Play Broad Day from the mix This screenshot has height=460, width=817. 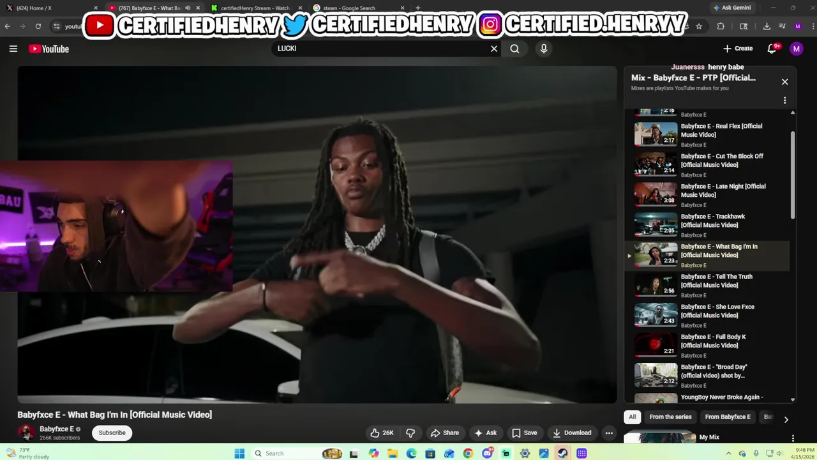point(708,375)
